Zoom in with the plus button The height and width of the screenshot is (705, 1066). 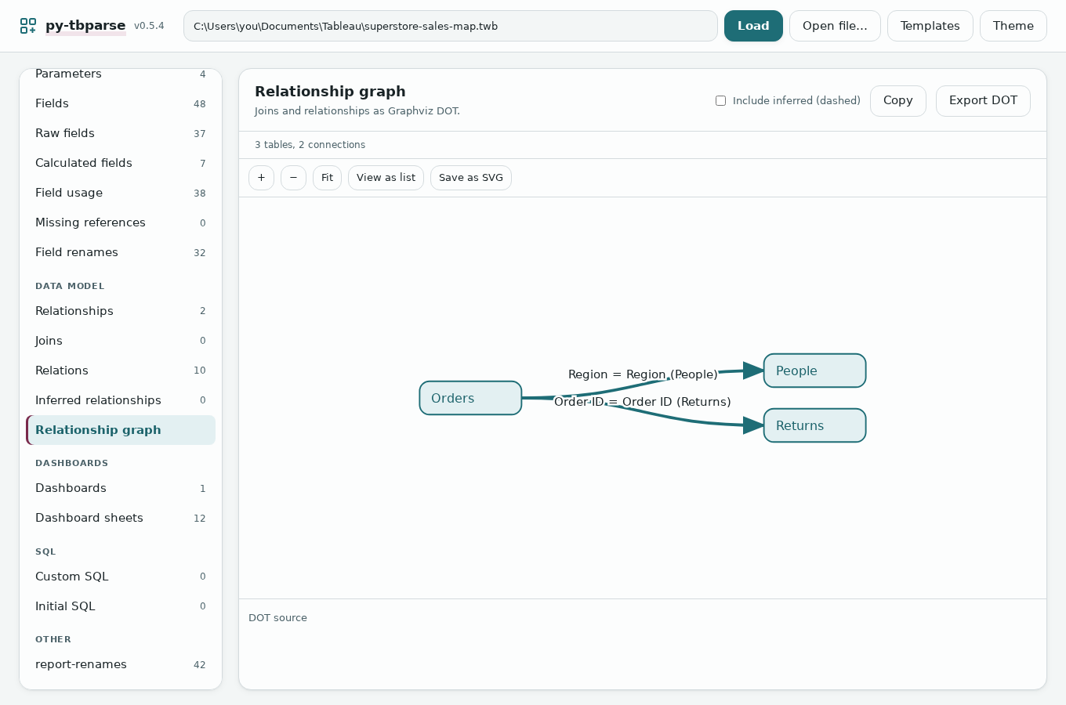pyautogui.click(x=261, y=178)
